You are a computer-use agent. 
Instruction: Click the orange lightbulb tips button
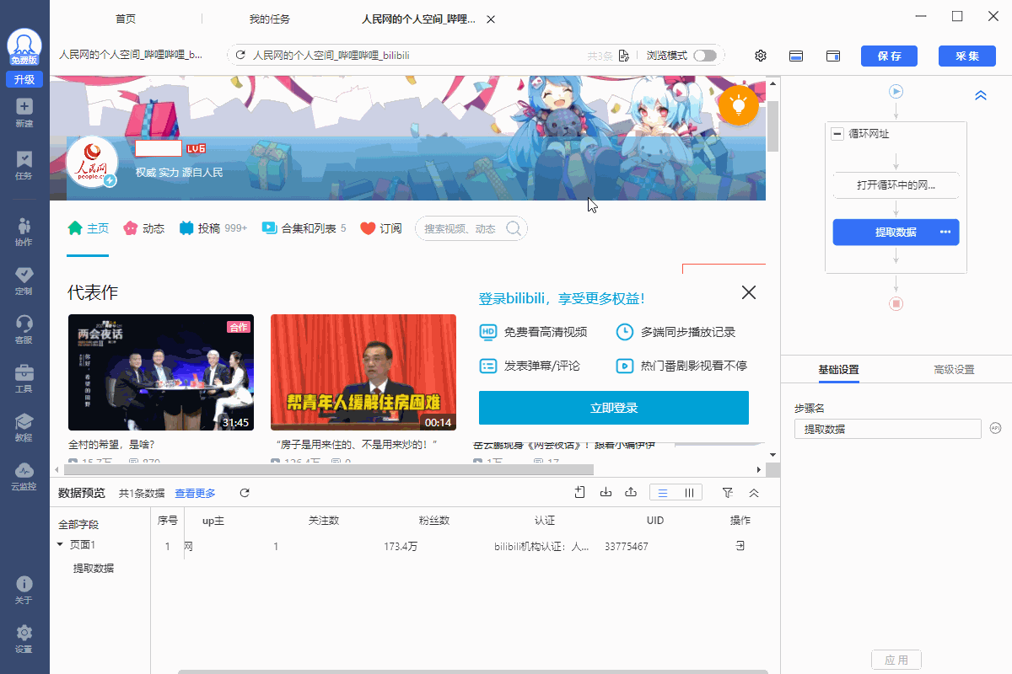point(739,105)
